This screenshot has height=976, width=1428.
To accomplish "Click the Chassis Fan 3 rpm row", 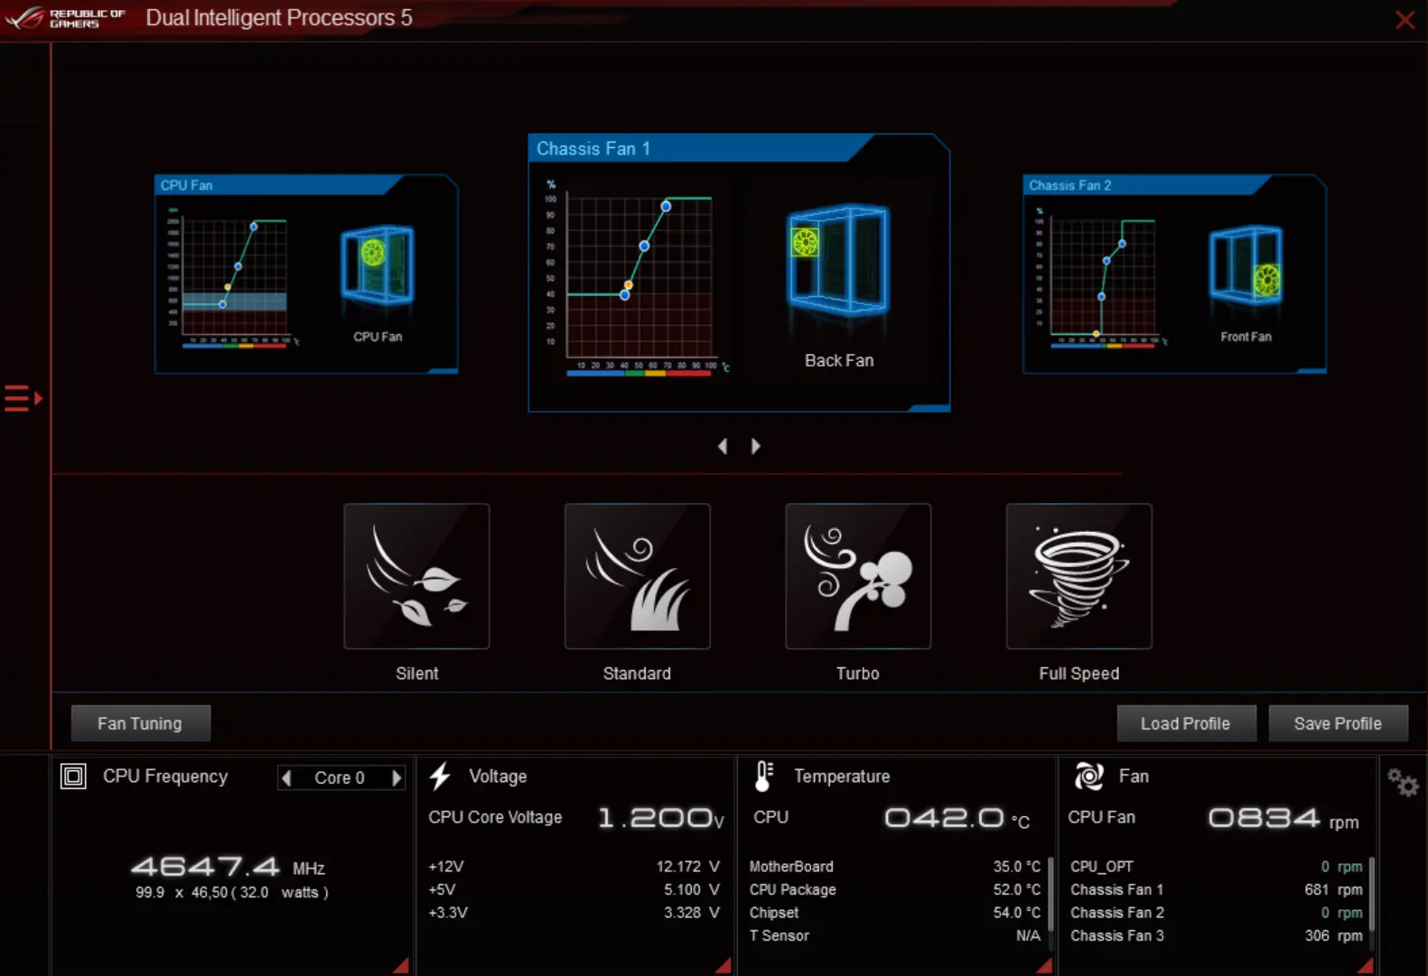I will [1217, 936].
